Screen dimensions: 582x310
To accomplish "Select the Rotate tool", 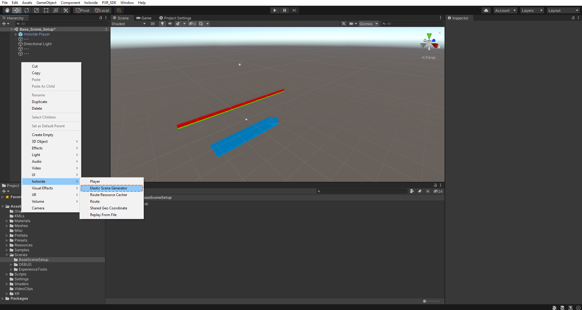I will tap(27, 10).
